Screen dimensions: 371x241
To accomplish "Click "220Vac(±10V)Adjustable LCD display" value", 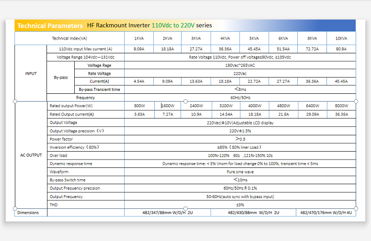I will click(240, 123).
